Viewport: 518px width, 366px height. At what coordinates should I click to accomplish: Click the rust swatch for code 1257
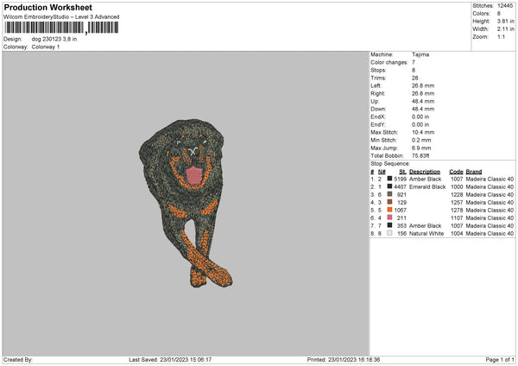click(x=390, y=202)
